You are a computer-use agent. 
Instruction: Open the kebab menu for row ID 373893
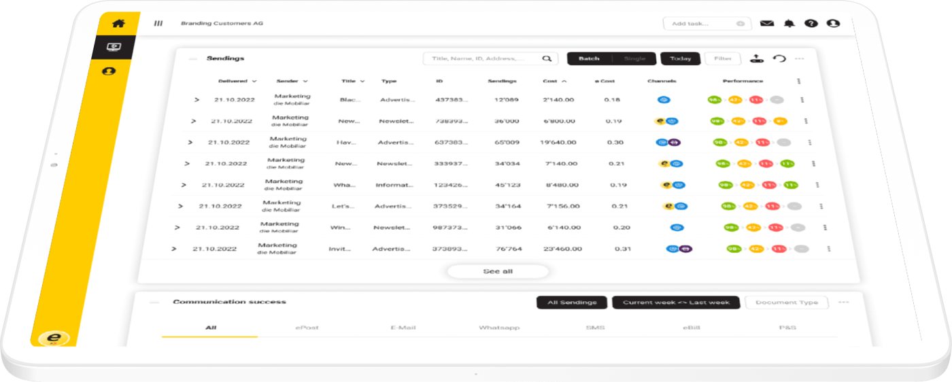coord(829,249)
